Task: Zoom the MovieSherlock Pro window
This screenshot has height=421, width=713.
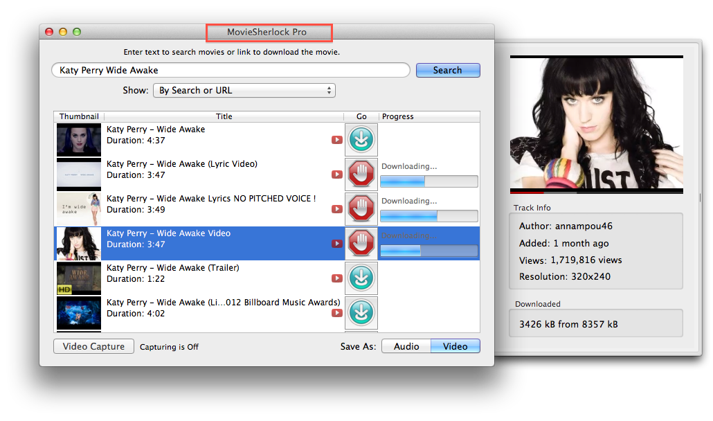Action: click(77, 32)
